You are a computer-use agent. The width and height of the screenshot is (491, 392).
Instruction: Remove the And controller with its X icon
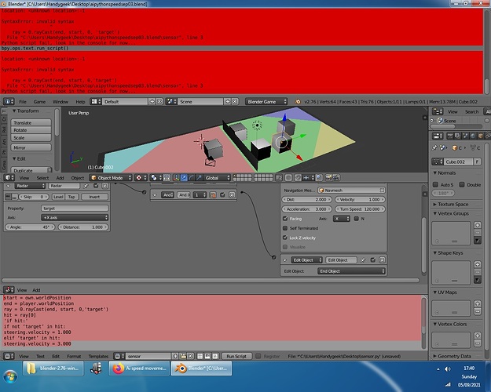232,195
